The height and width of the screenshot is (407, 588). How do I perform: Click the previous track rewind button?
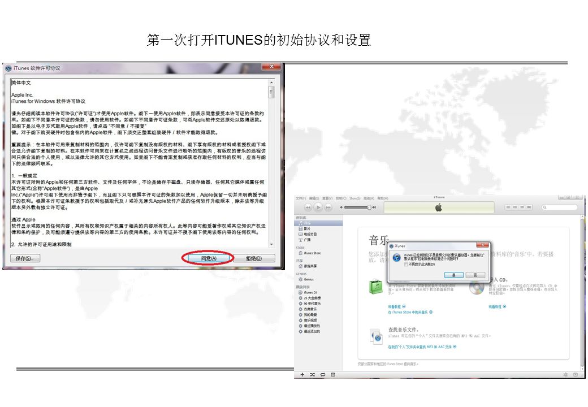pyautogui.click(x=308, y=207)
